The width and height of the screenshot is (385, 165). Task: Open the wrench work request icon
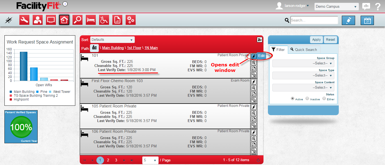(24, 20)
